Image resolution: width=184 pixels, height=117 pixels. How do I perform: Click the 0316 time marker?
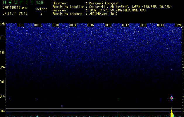pos(108,25)
